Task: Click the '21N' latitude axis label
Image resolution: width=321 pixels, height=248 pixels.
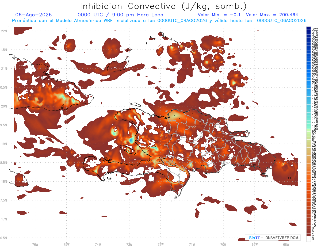Action: [x=4, y=68]
